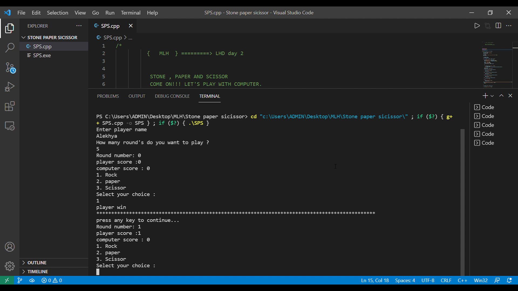Open Run and Debug view
This screenshot has width=518, height=291.
10,87
